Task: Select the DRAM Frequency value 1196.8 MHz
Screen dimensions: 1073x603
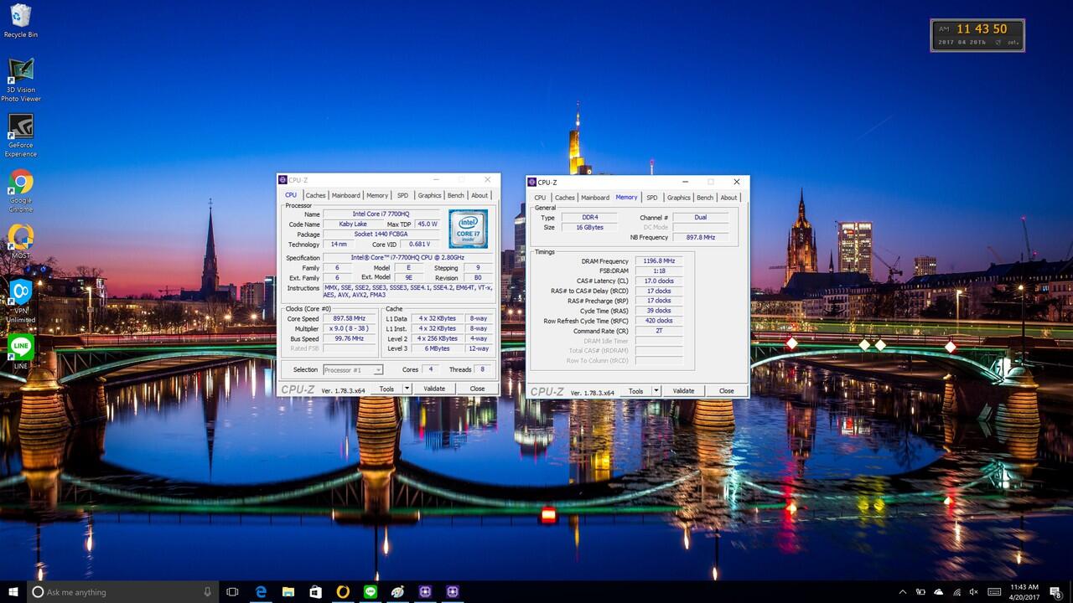Action: pos(659,261)
